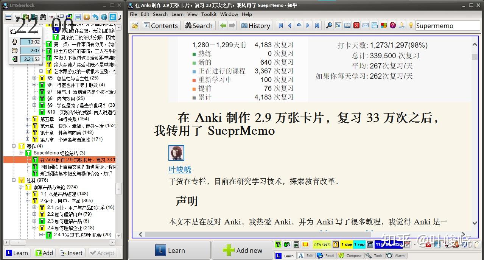Click the Supermemo search input field

click(x=448, y=26)
